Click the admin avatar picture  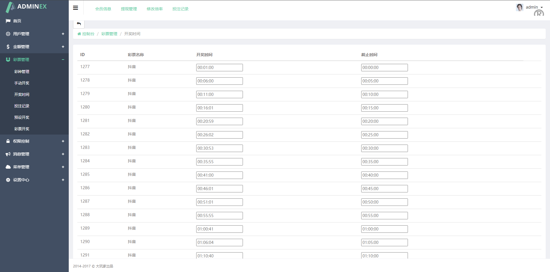pyautogui.click(x=519, y=7)
